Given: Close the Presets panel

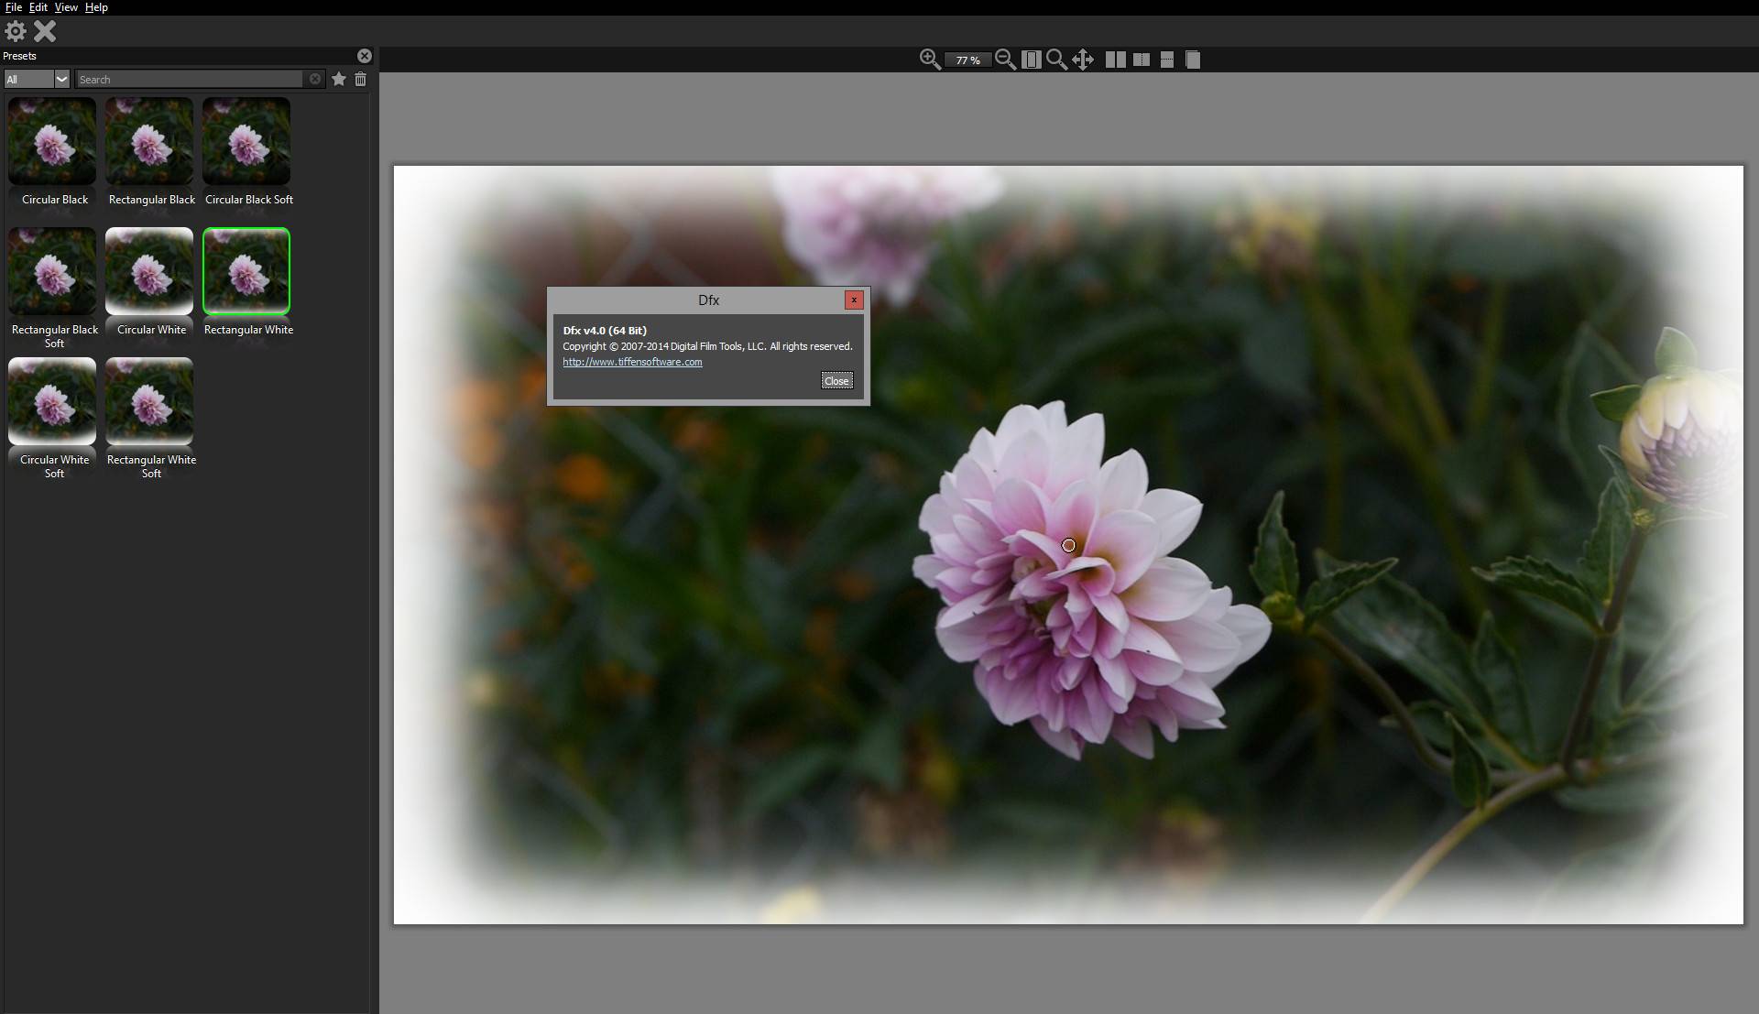Looking at the screenshot, I should [365, 56].
